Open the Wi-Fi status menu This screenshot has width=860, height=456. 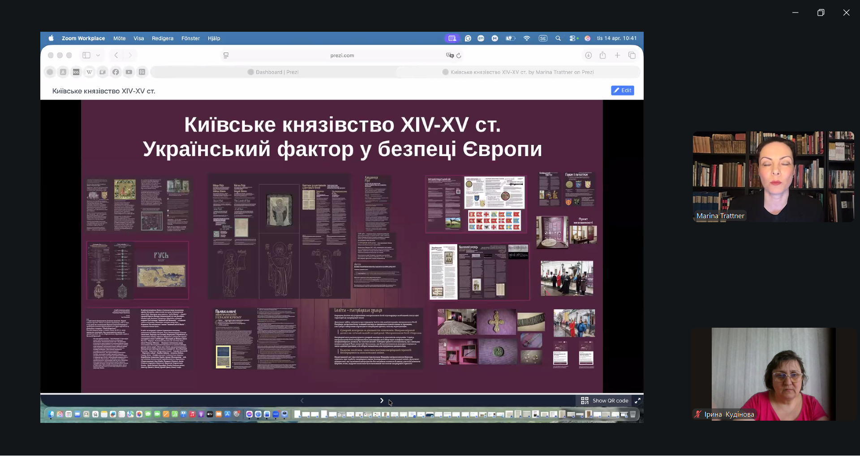coord(527,38)
